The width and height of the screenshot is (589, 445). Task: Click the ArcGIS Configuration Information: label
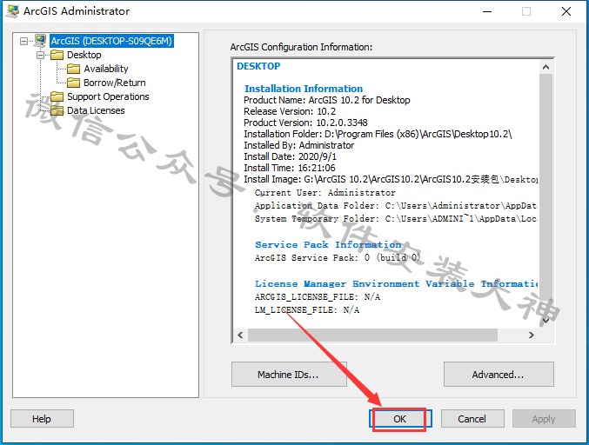(x=301, y=47)
